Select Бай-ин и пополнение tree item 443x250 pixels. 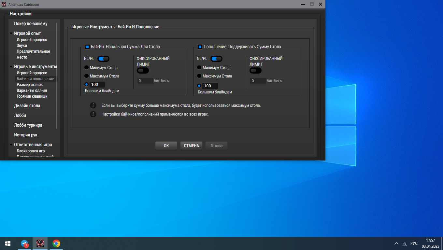pos(35,79)
